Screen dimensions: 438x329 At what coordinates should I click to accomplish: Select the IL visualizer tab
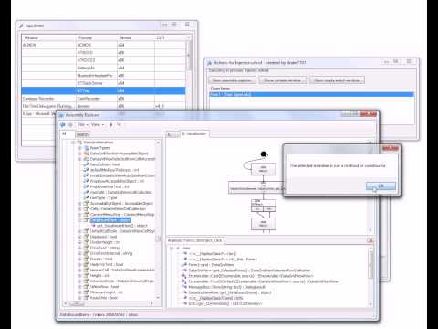tap(194, 133)
